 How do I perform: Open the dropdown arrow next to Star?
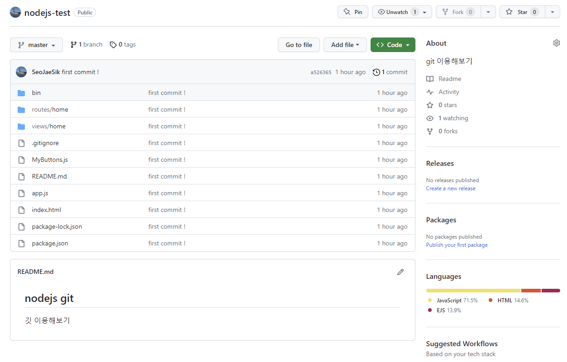pos(553,12)
